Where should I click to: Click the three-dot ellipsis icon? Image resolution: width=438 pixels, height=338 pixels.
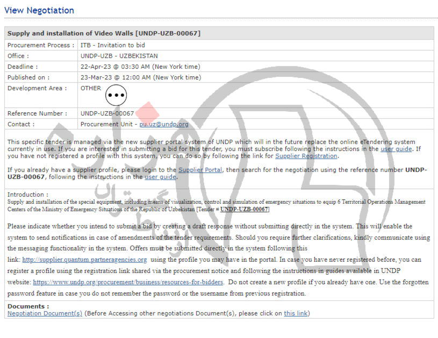point(116,95)
